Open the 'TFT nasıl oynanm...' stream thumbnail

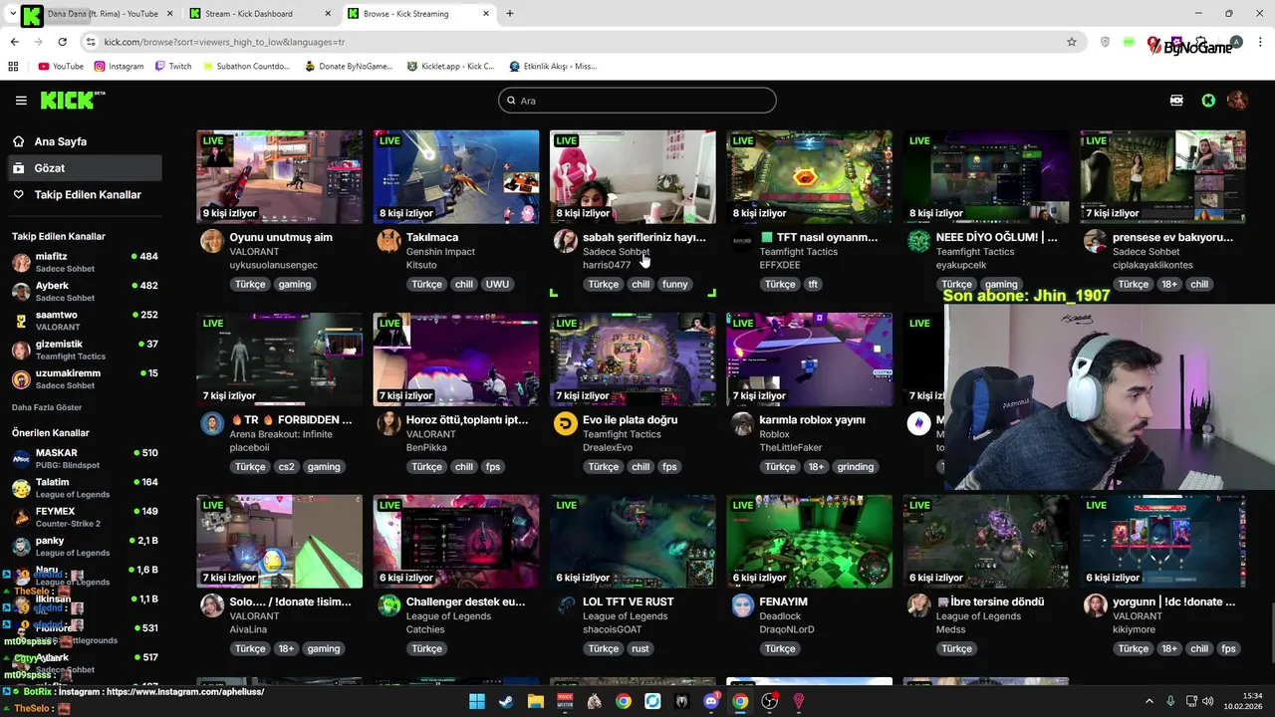pyautogui.click(x=809, y=176)
